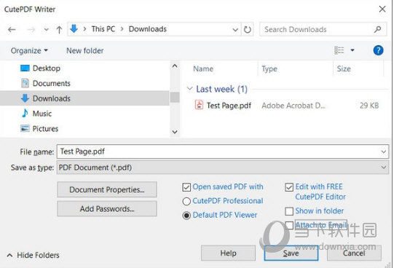Select Downloads in the navigation pane
The width and height of the screenshot is (394, 268).
[84, 98]
